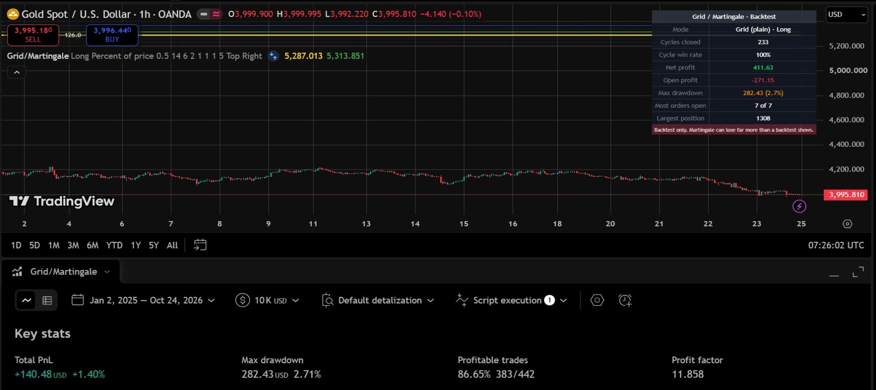Select the All time range

(172, 245)
